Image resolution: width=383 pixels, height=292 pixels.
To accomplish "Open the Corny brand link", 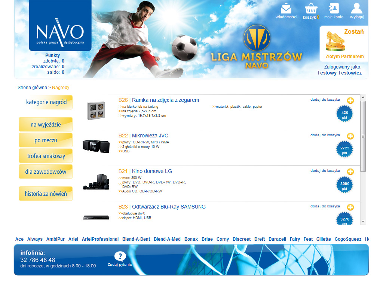I will coord(223,239).
